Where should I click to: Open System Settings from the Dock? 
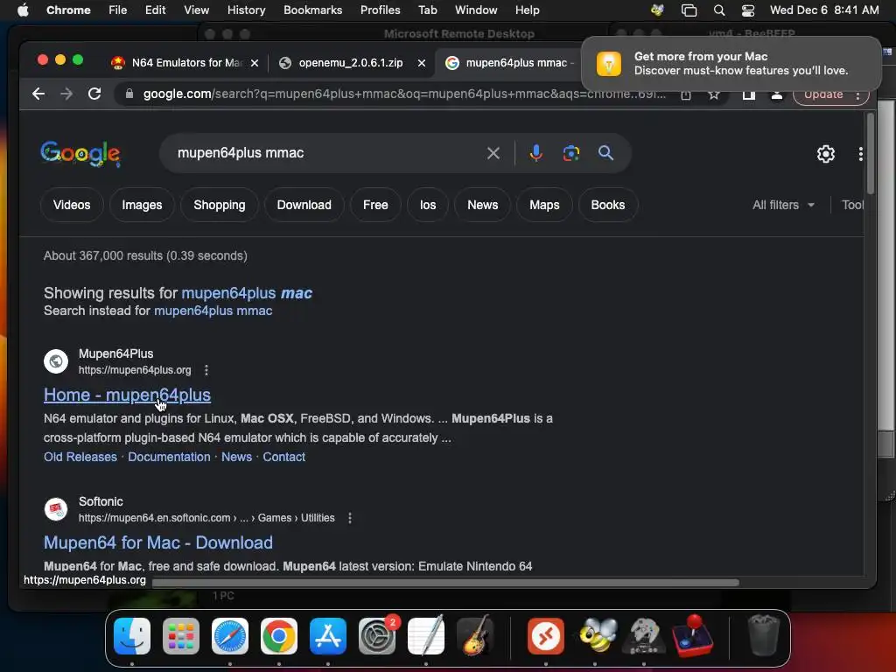pyautogui.click(x=377, y=636)
